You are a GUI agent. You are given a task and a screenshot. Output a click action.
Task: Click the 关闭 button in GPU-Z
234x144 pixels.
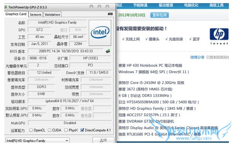tap(103, 140)
